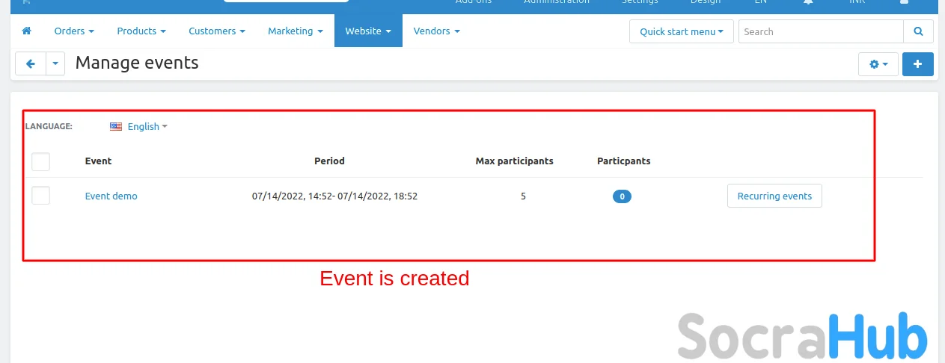Image resolution: width=945 pixels, height=363 pixels.
Task: Open the Customers menu
Action: tap(217, 31)
